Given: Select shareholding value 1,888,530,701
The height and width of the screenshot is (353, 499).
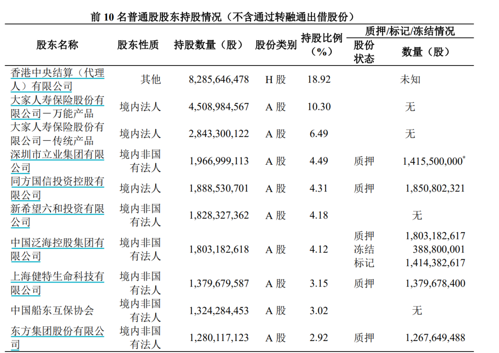Looking at the screenshot, I should (219, 188).
